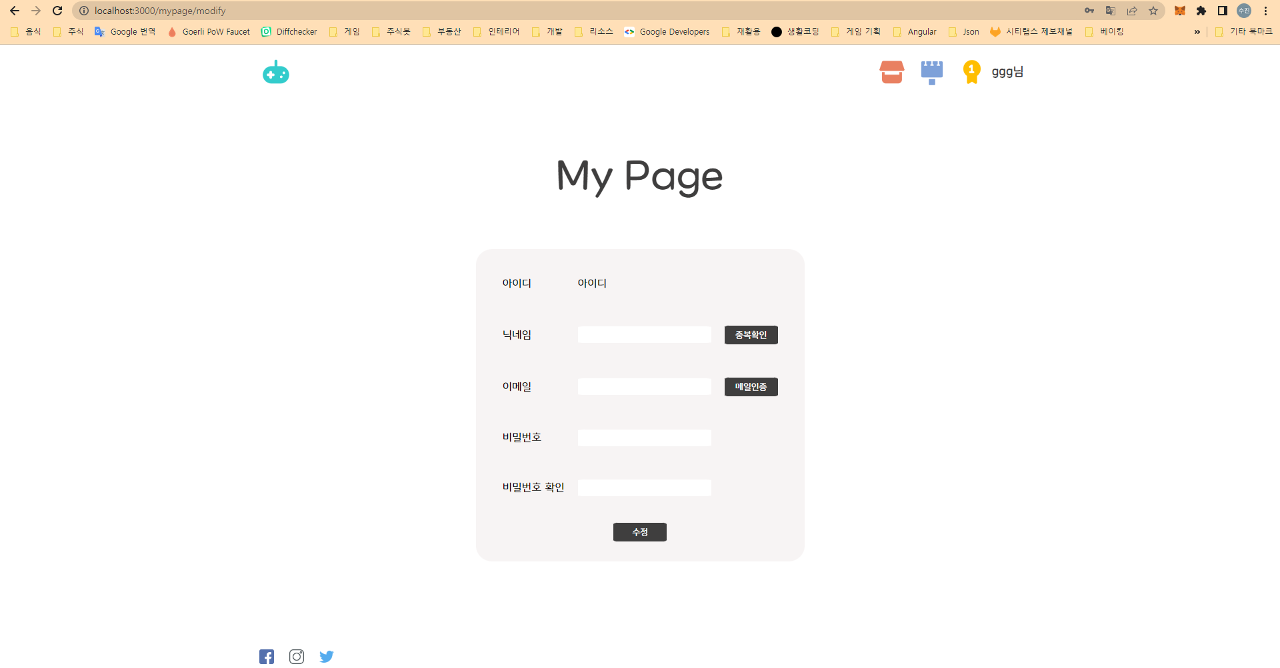Click the share icon in the address bar
This screenshot has height=668, width=1280.
(1133, 11)
